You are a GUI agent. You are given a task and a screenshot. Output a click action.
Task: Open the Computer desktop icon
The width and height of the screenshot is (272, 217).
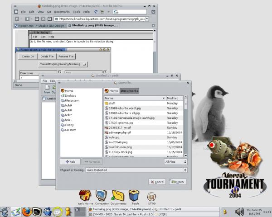coord(102,197)
